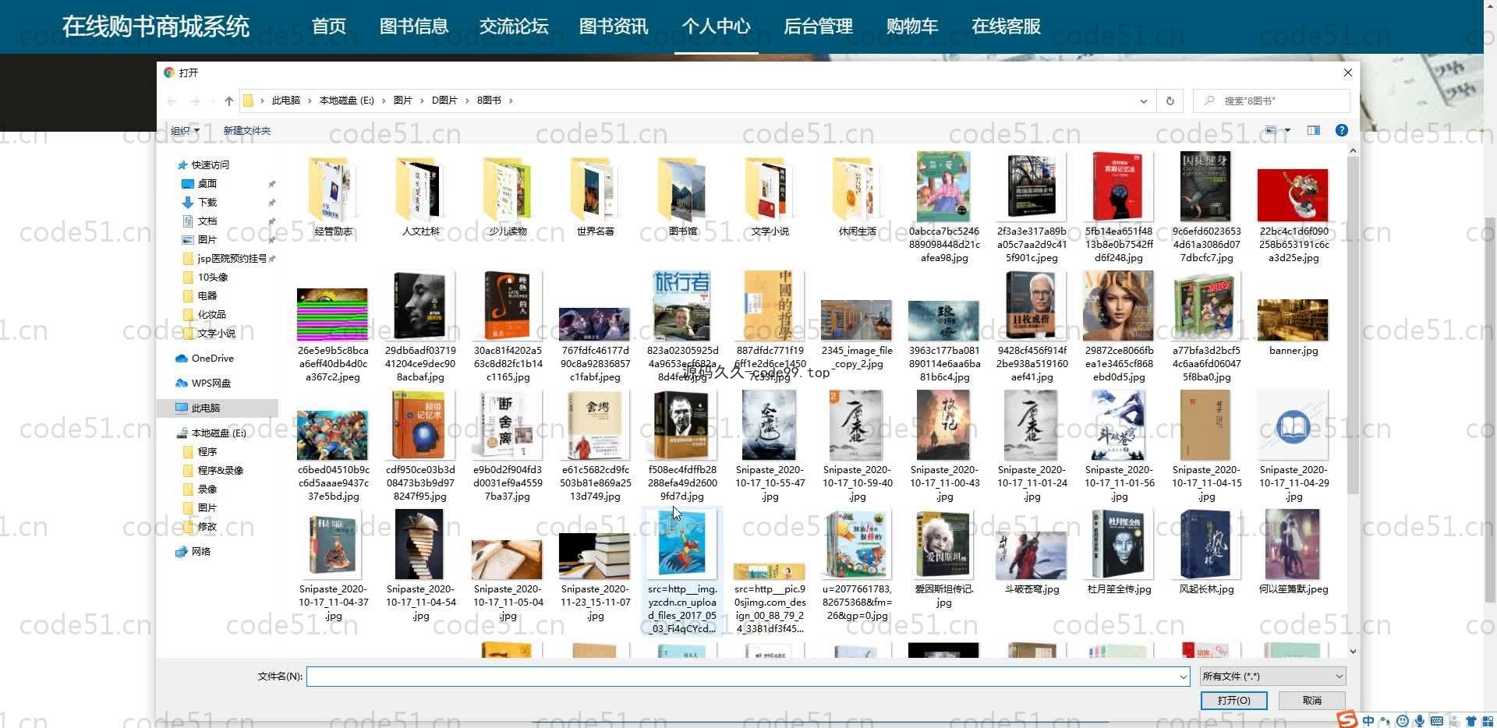This screenshot has height=728, width=1497.
Task: Select Snipaste_2020-10-17_10-55-47.jpg file
Action: [770, 447]
